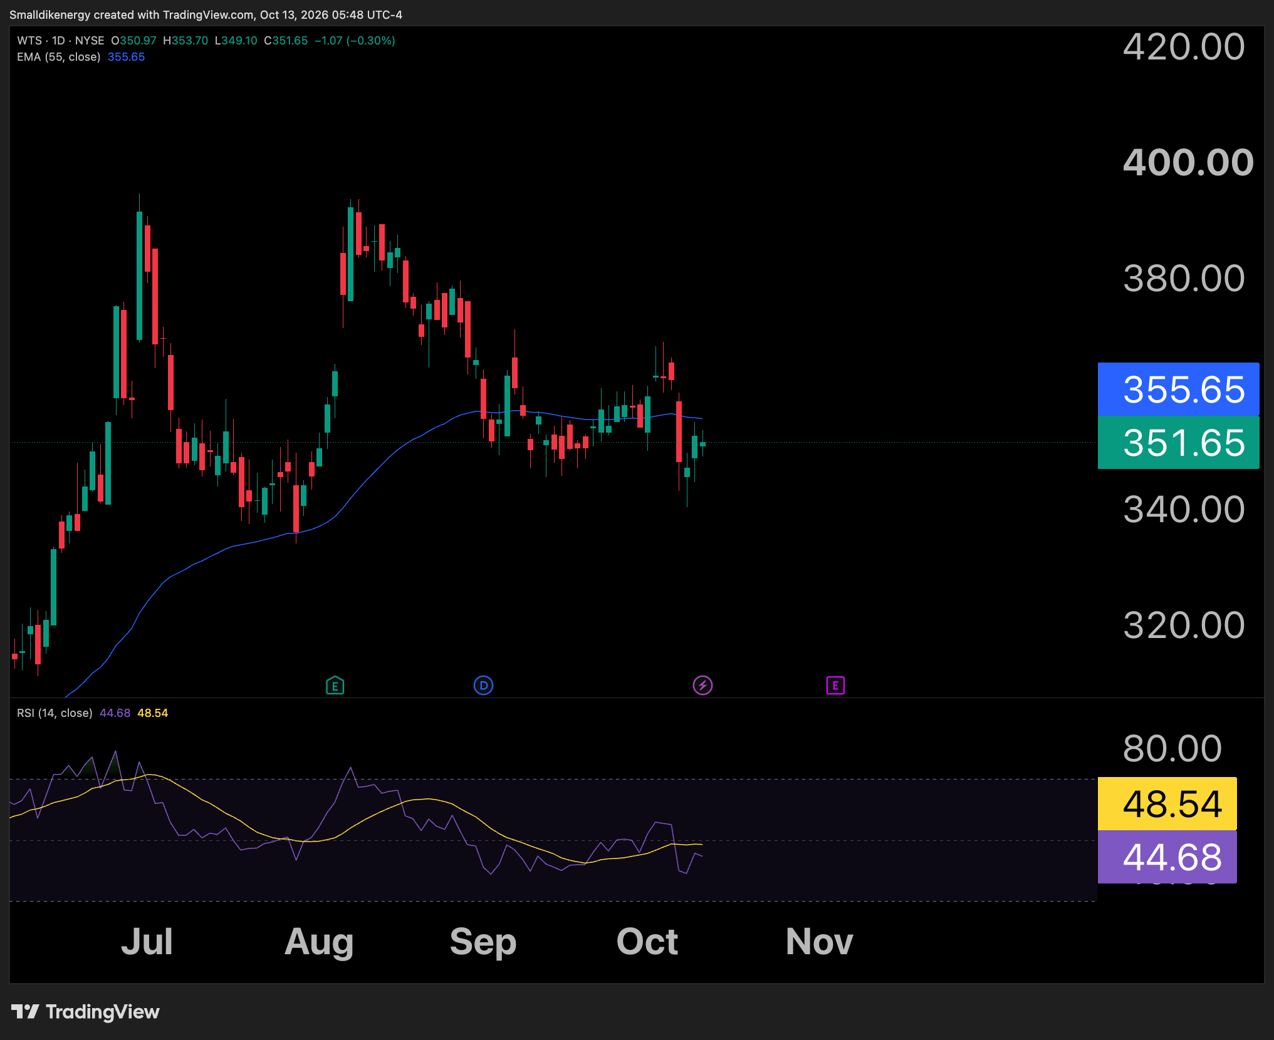This screenshot has height=1040, width=1274.
Task: Click the 44.68 value in RSI legend
Action: click(115, 713)
